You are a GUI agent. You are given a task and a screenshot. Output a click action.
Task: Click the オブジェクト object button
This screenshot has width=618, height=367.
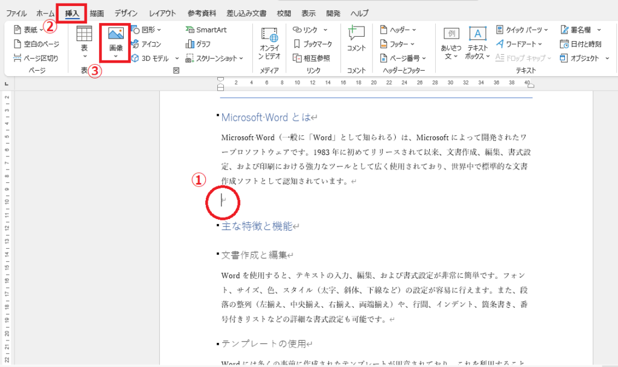click(580, 58)
